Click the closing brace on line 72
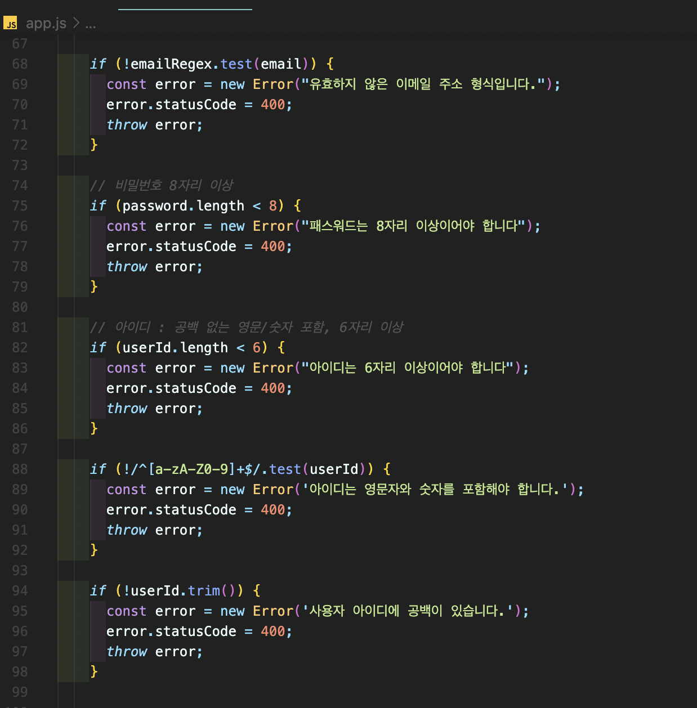Viewport: 697px width, 708px height. point(94,145)
